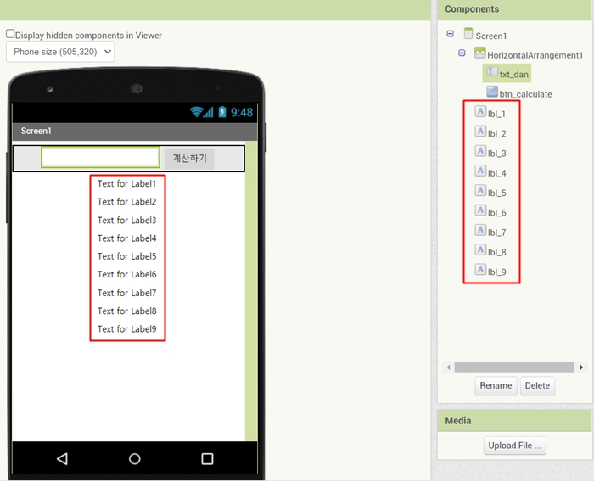Screen dimensions: 594x482
Task: Select the HorizontalArrangement1 layout icon
Action: 480,53
